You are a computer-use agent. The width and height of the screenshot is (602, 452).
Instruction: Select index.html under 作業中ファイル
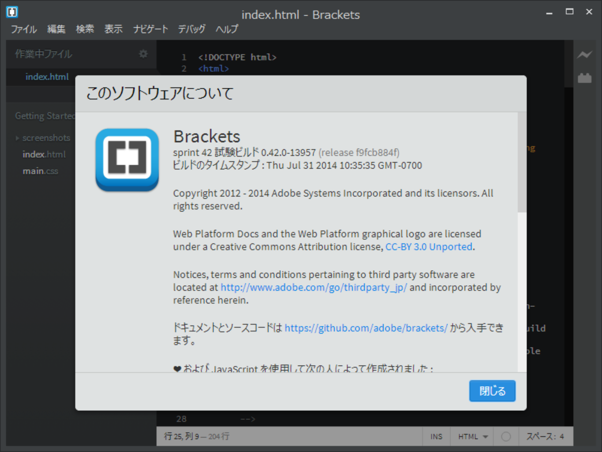pos(47,76)
